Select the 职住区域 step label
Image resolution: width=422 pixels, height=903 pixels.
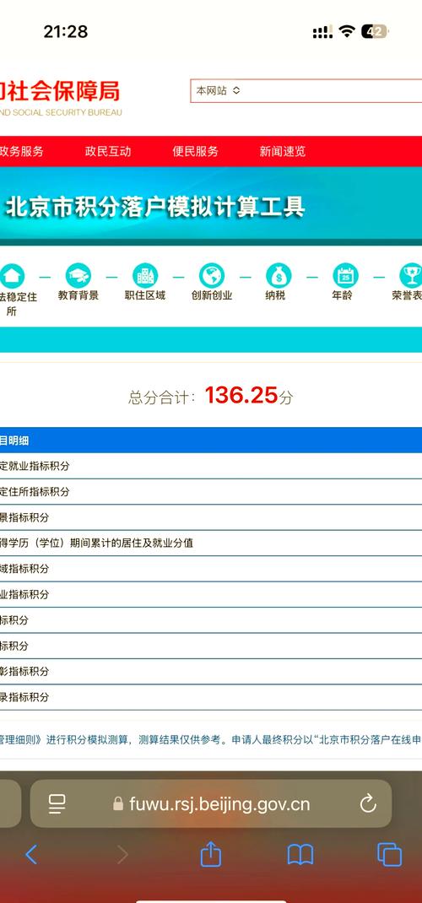click(145, 295)
